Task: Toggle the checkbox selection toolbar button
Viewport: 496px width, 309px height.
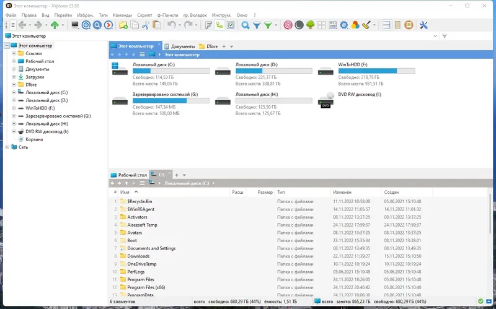Action: coord(231,25)
